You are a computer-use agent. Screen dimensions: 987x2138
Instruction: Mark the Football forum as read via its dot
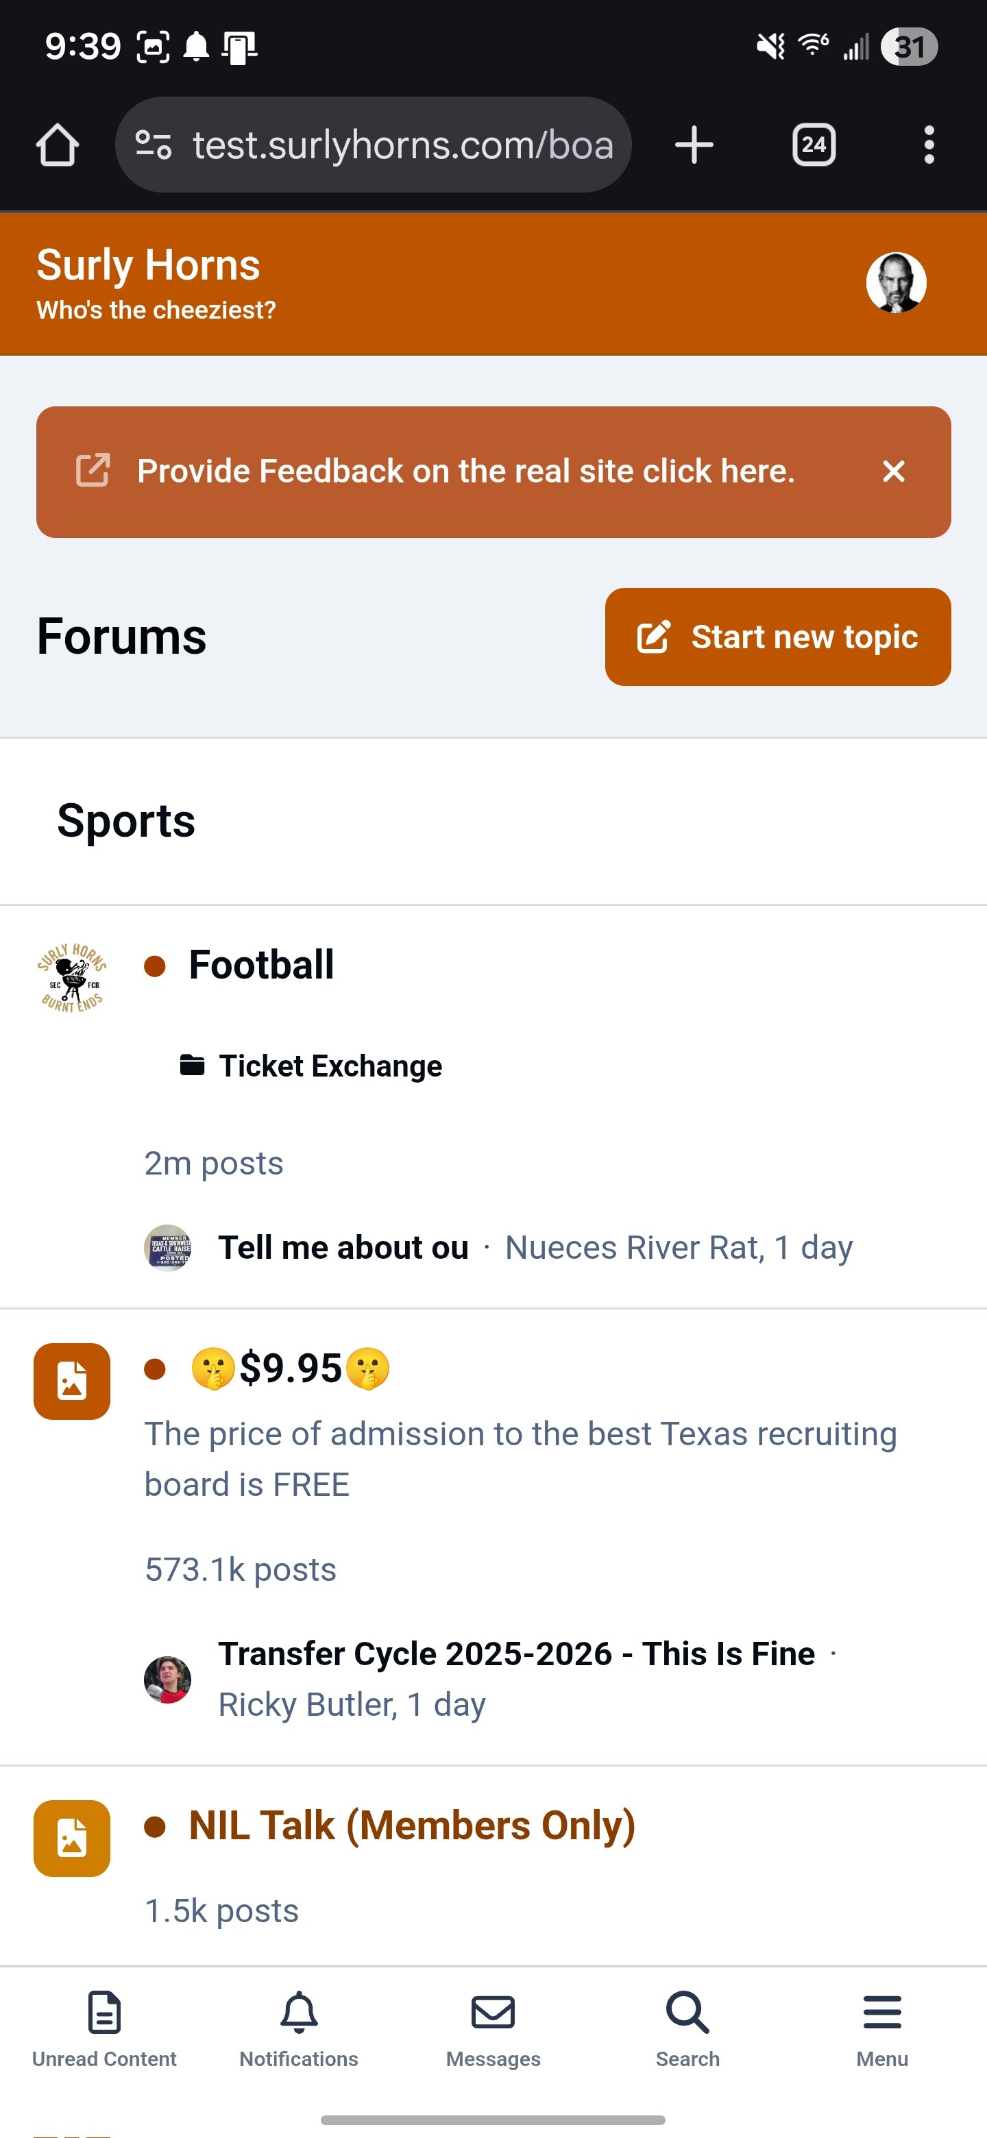pyautogui.click(x=155, y=966)
